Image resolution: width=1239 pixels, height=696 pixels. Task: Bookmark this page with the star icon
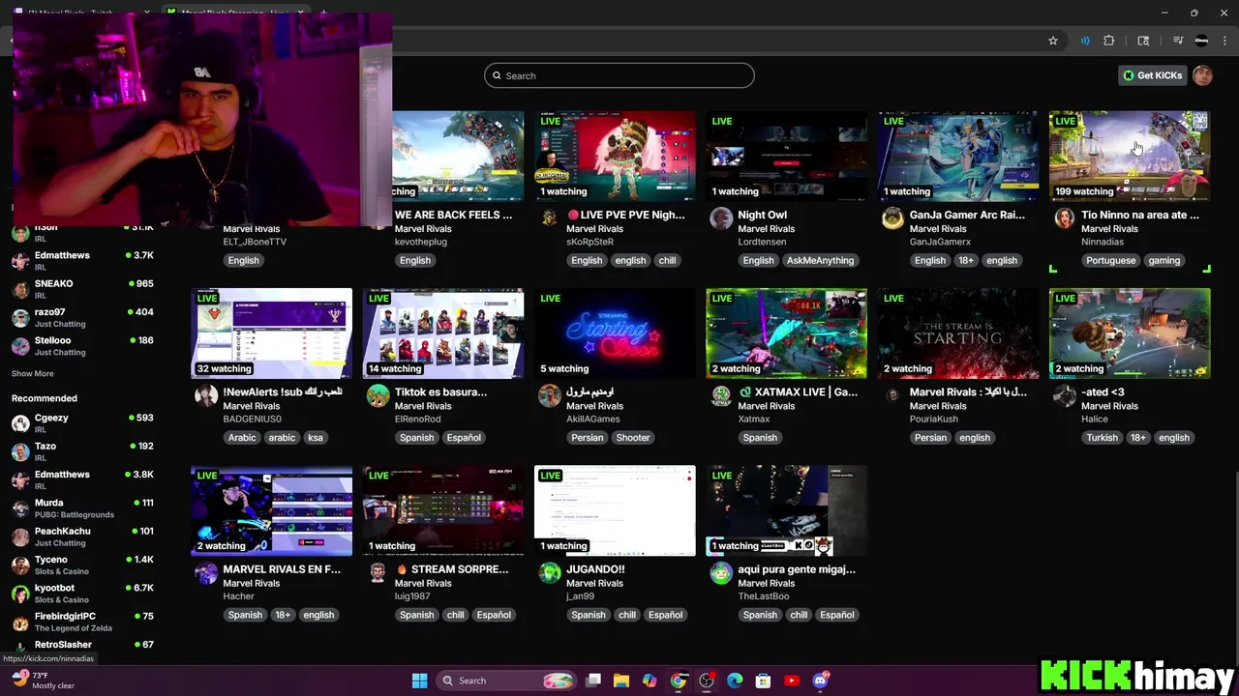1053,41
